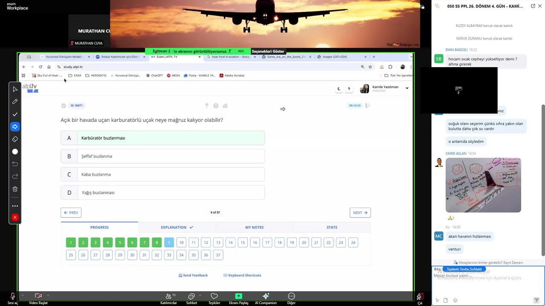545x306 pixels.
Task: Click the atpl.tv logo
Action: coord(30,88)
